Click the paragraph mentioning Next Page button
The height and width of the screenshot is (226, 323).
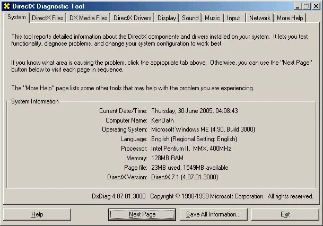(162, 66)
